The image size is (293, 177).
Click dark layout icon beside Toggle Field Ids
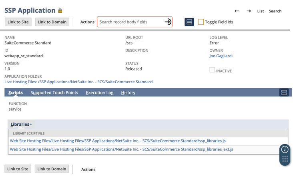pos(189,22)
